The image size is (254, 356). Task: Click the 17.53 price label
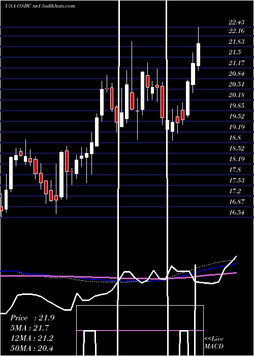coord(237,180)
